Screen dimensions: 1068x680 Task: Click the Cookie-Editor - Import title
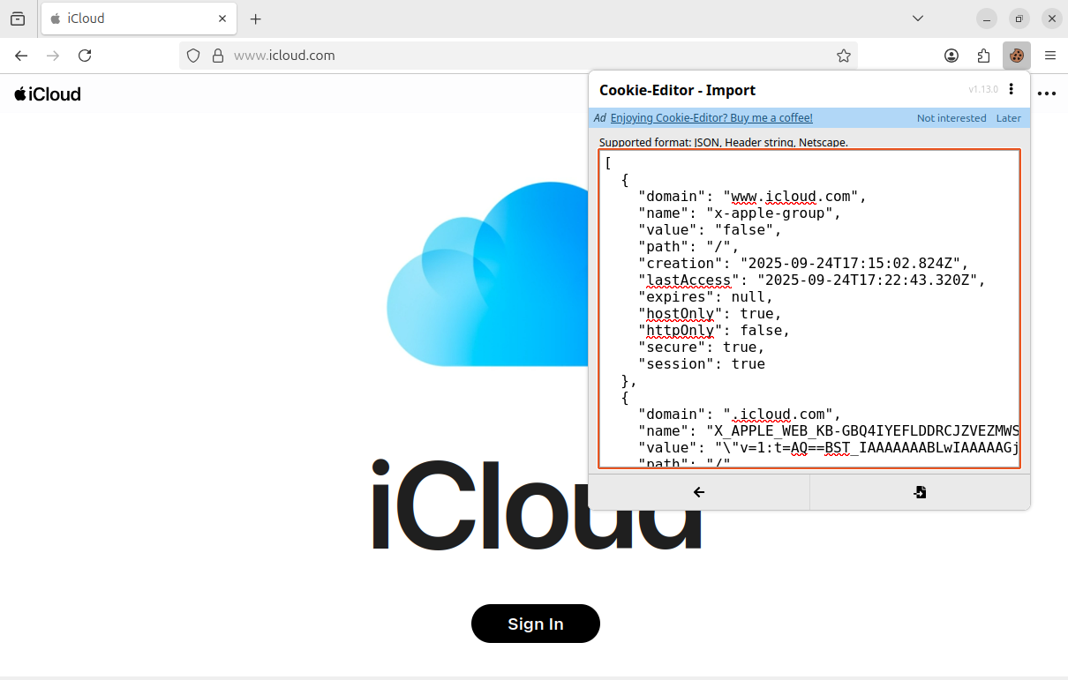(678, 90)
